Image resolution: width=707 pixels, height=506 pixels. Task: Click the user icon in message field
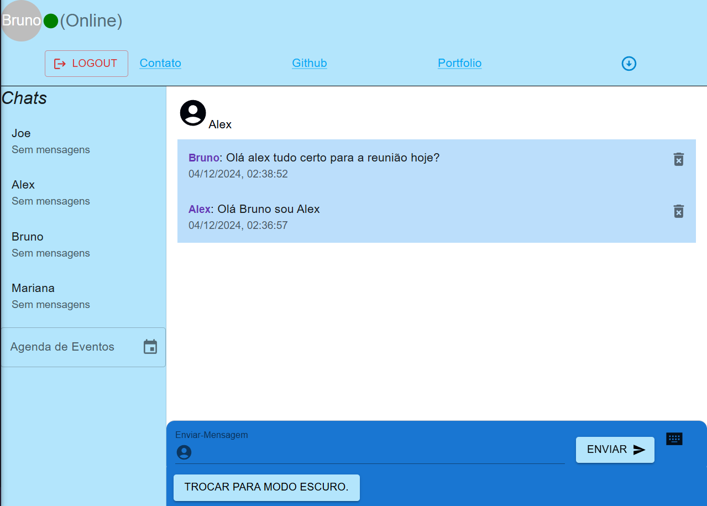[x=184, y=452]
